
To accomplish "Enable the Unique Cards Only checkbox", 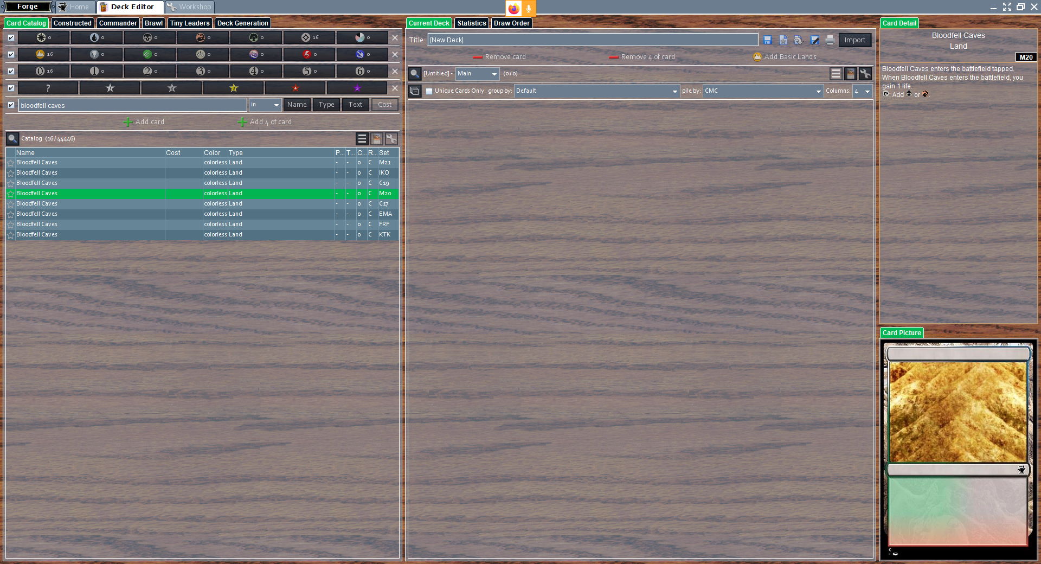I will pos(429,91).
